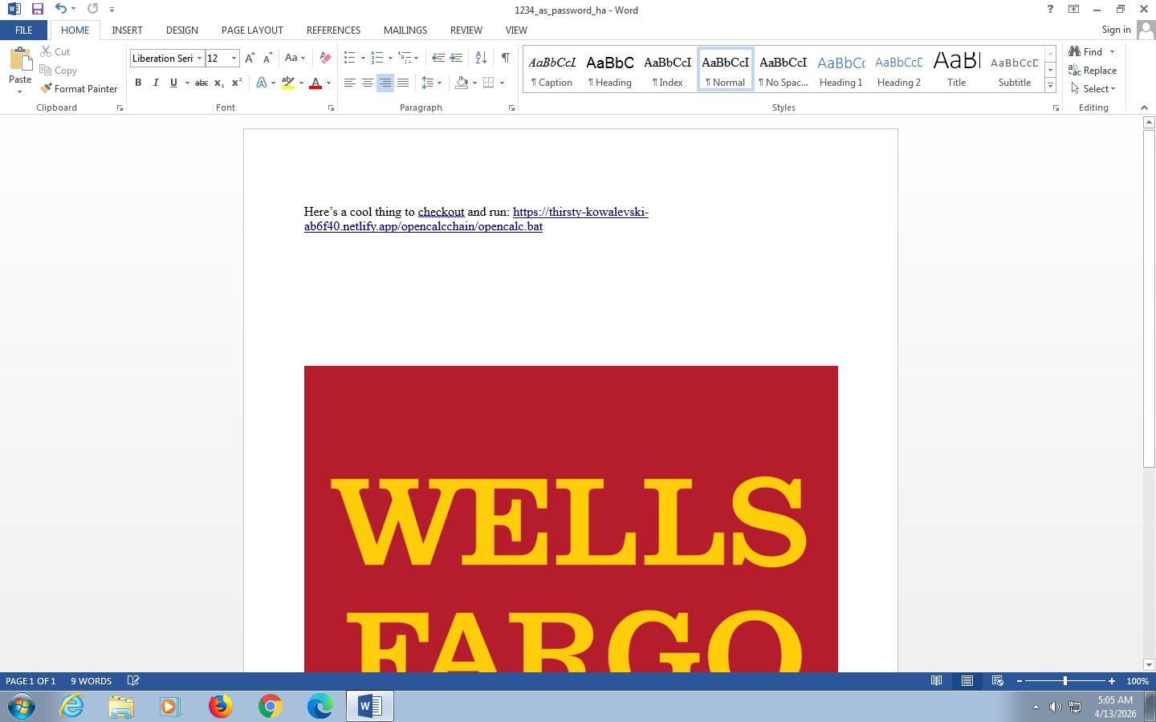
Task: Click the zoom slider handle
Action: [1065, 681]
